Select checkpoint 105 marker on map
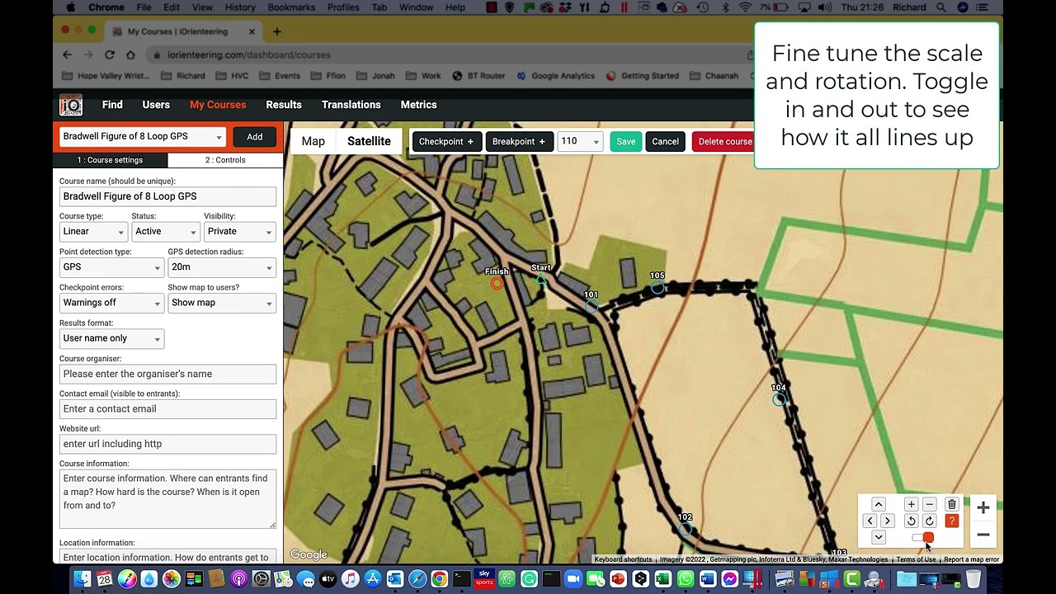 pyautogui.click(x=658, y=287)
